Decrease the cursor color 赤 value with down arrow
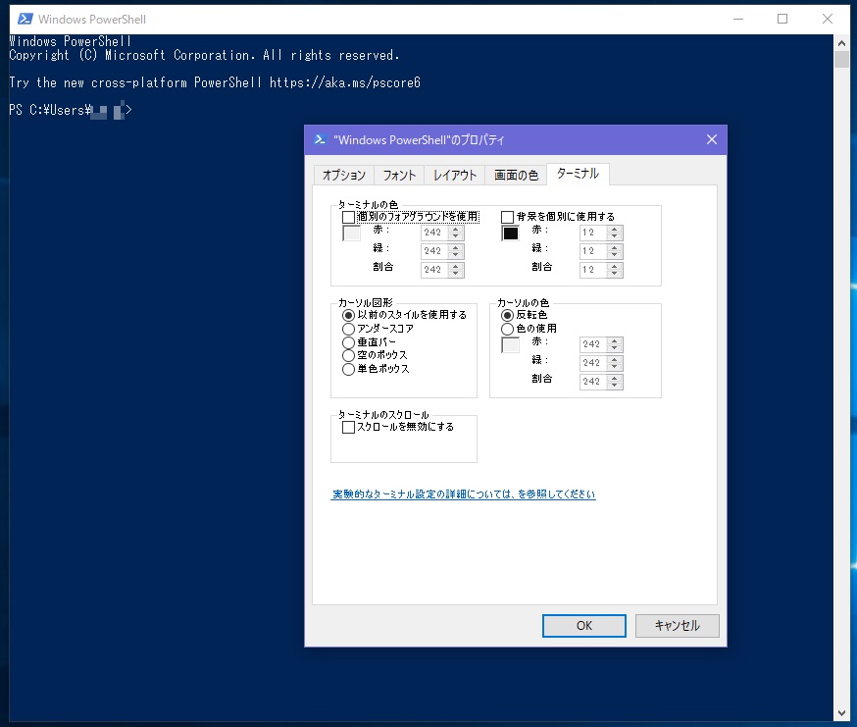Viewport: 857px width, 727px height. click(x=615, y=348)
